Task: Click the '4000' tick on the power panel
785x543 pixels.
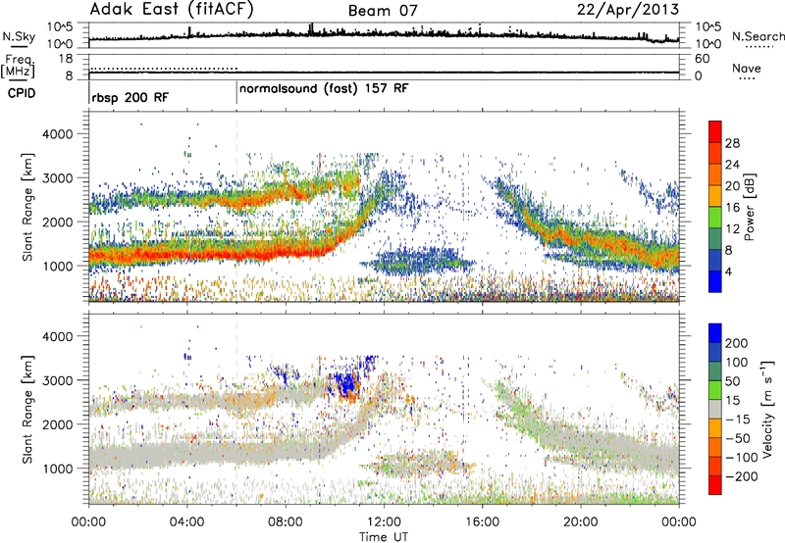Action: pos(57,134)
